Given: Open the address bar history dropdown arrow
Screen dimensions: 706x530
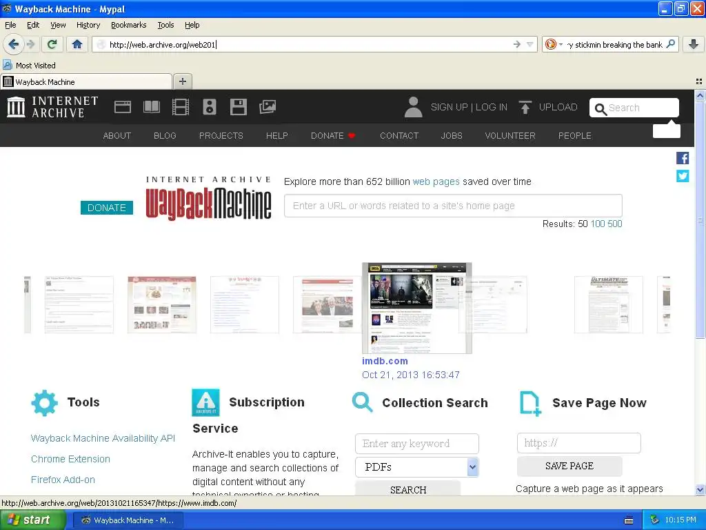Looking at the screenshot, I should [530, 44].
